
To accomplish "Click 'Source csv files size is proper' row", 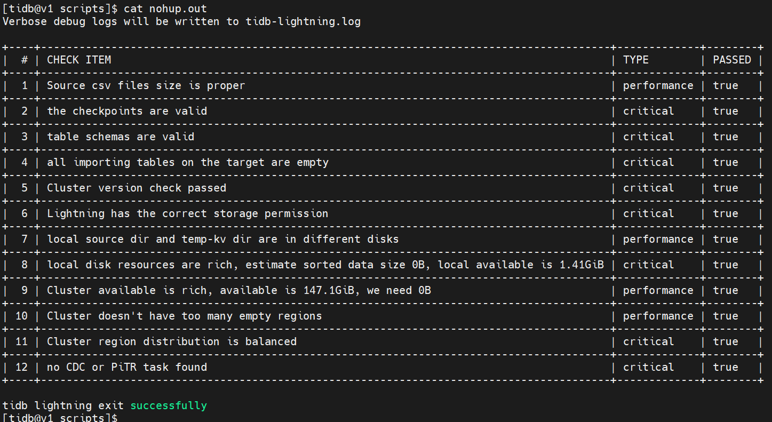I will click(146, 85).
